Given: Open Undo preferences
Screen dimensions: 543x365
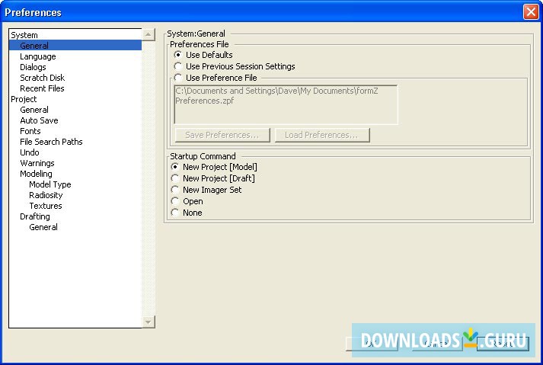Looking at the screenshot, I should pos(30,152).
